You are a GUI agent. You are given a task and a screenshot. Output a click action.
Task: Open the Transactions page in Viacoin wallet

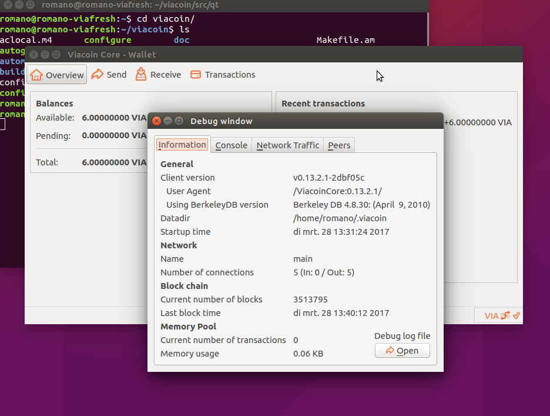point(222,75)
